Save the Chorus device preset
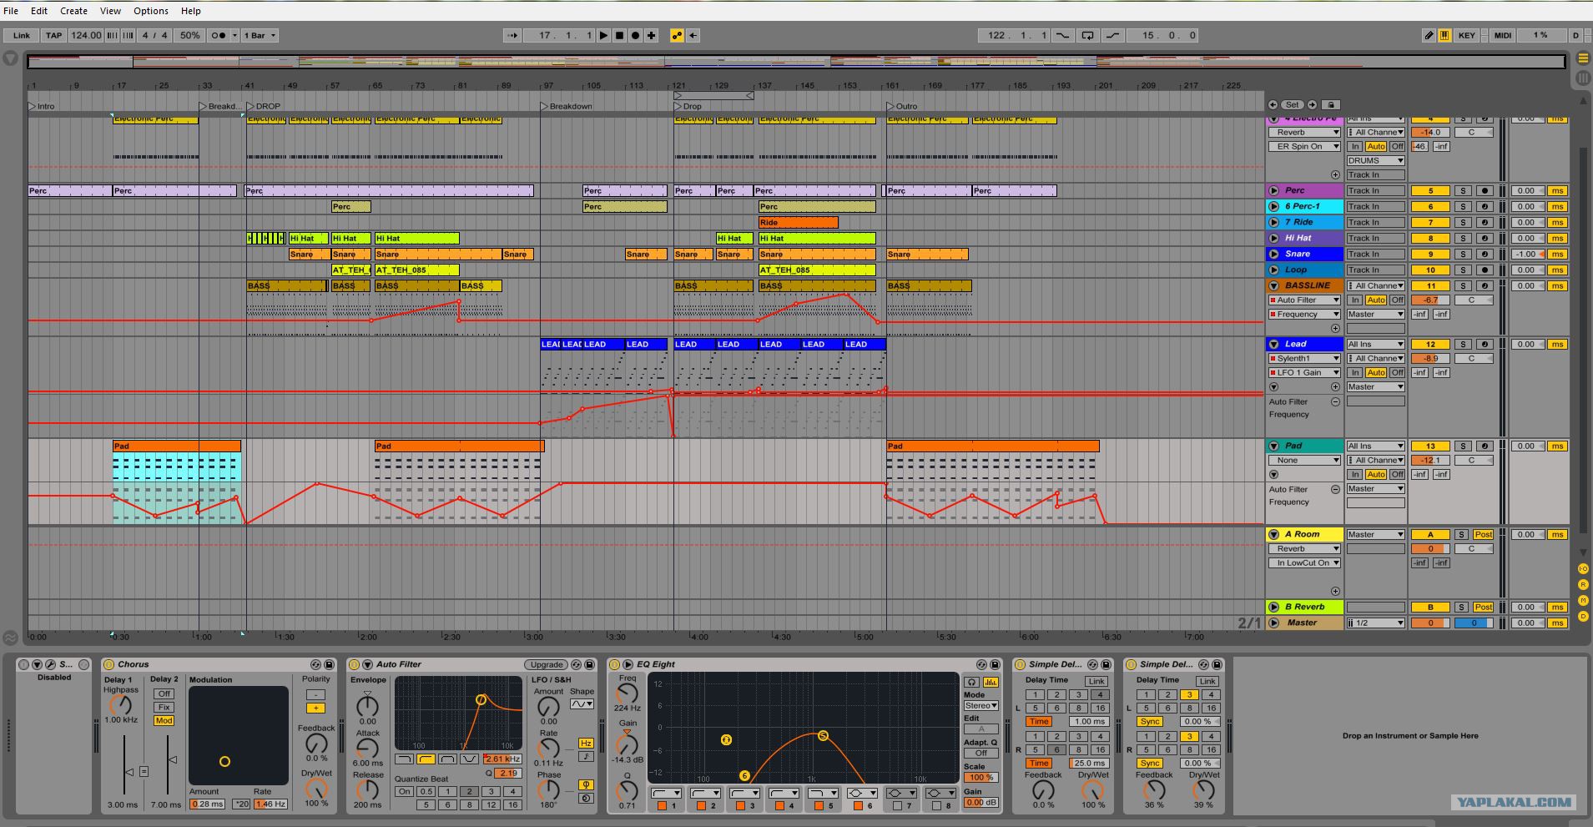1593x827 pixels. coord(329,664)
